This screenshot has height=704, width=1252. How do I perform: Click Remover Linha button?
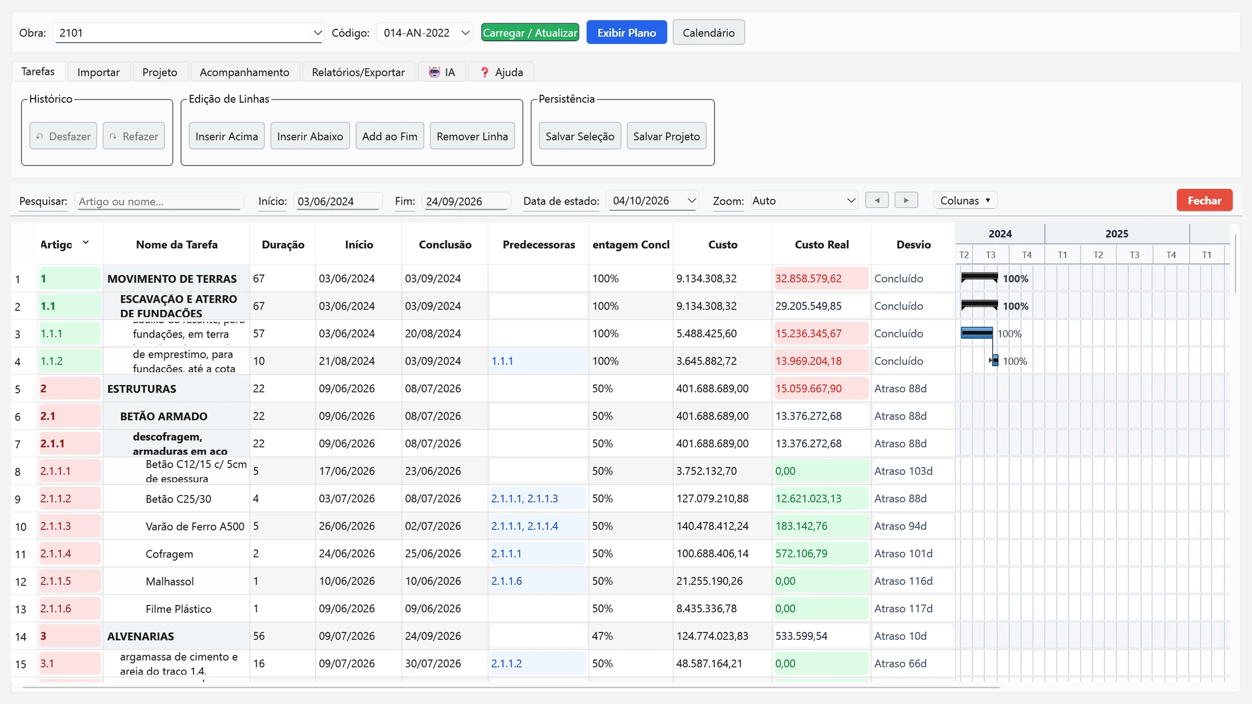click(472, 136)
